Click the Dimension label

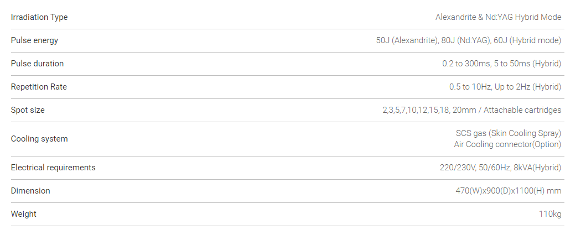tap(30, 191)
